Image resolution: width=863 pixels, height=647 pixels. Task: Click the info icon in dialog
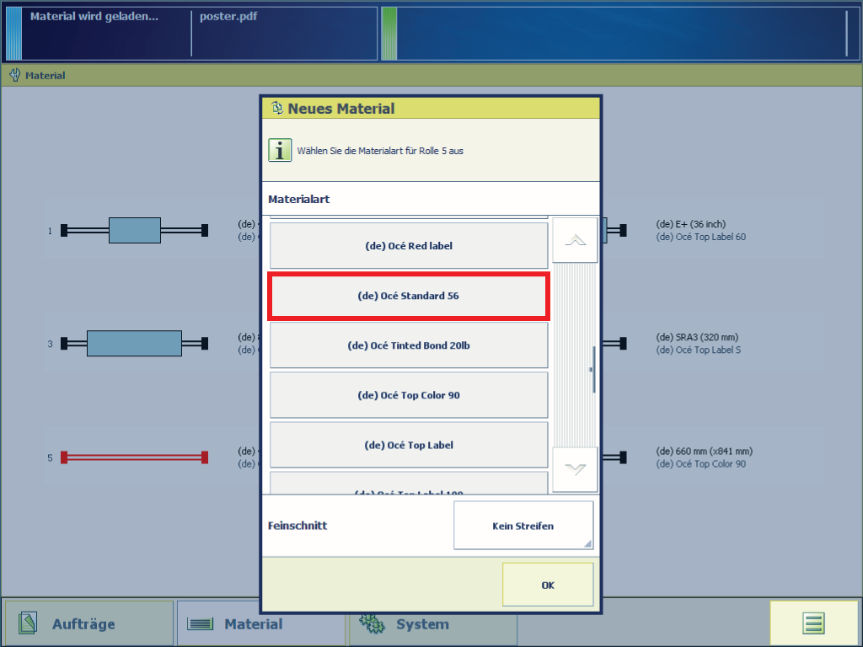[280, 150]
